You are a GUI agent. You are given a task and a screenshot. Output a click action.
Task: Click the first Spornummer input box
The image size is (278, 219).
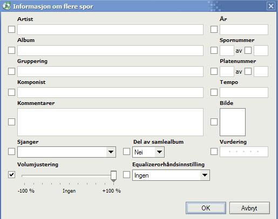227,51
